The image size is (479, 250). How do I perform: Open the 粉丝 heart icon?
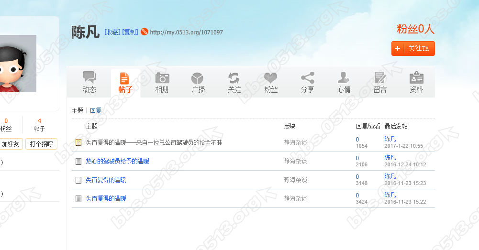[x=271, y=77]
